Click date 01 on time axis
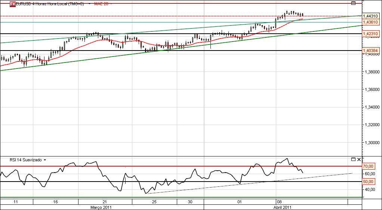This screenshot has width=382, height=210. (240, 202)
